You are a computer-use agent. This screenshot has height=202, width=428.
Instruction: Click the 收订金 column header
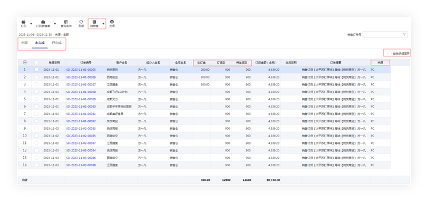pyautogui.click(x=201, y=63)
